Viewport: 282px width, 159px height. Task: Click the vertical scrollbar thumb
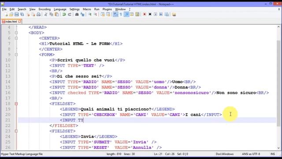278,83
